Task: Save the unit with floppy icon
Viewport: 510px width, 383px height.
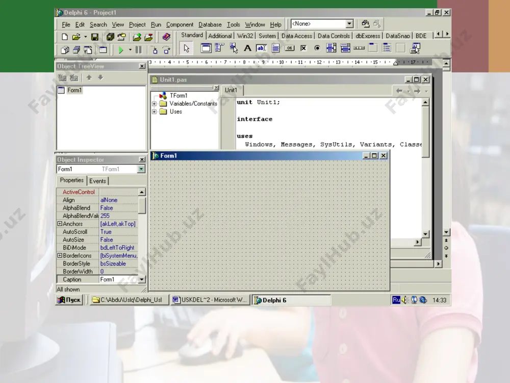Action: pyautogui.click(x=95, y=37)
